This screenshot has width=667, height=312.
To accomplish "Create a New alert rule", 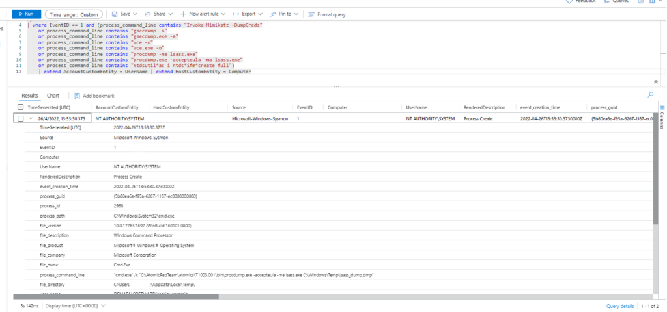I will (203, 14).
